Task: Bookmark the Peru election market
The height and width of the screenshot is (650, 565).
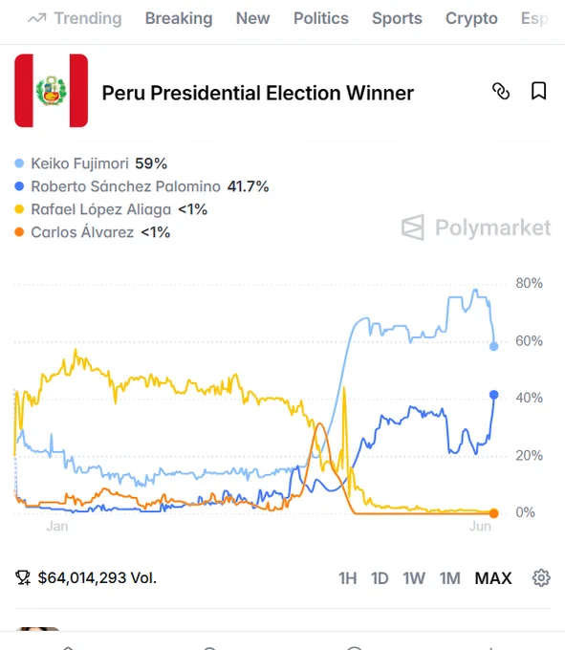Action: point(538,91)
